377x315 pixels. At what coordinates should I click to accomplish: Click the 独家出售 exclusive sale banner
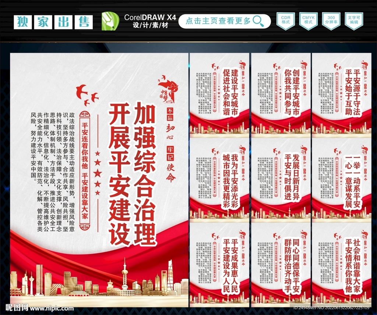coord(53,21)
